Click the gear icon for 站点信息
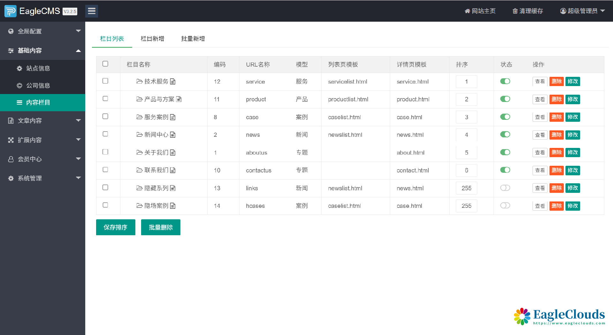Image resolution: width=613 pixels, height=335 pixels. [x=19, y=68]
